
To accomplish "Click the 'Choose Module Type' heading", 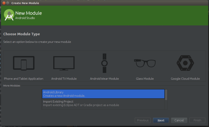I will click(x=21, y=34).
